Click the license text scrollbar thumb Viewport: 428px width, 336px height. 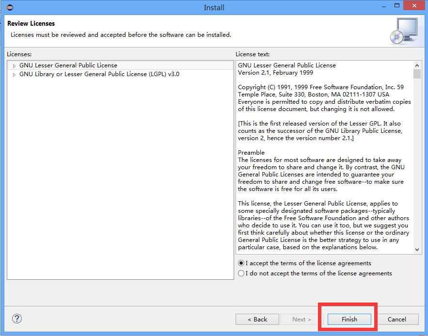(417, 74)
